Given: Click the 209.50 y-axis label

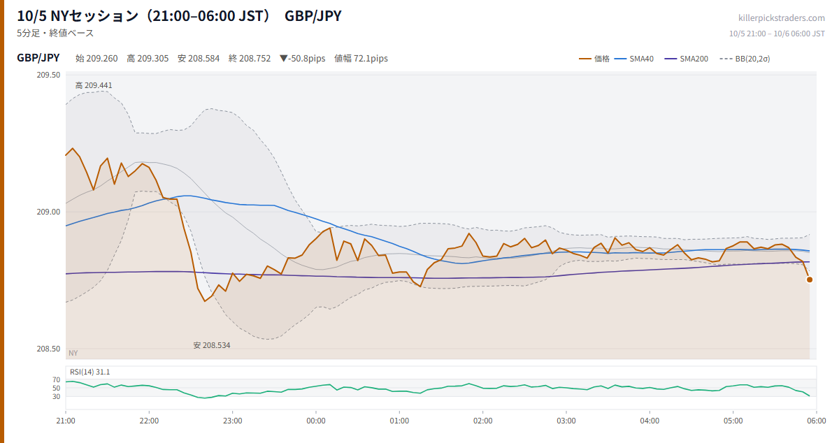Looking at the screenshot, I should (48, 75).
